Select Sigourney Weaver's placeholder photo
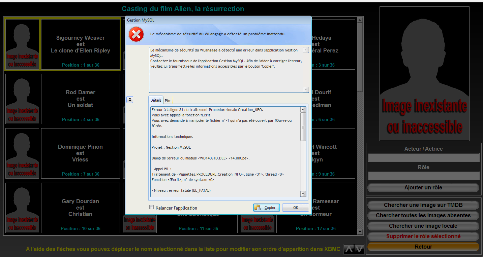The image size is (483, 257). pos(22,44)
